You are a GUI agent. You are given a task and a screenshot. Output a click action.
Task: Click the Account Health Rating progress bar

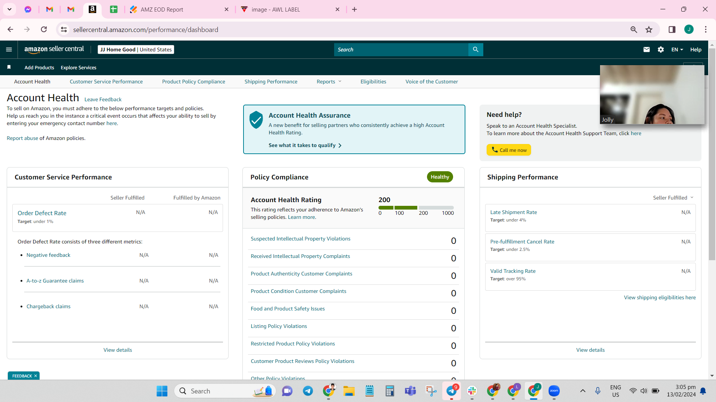416,208
